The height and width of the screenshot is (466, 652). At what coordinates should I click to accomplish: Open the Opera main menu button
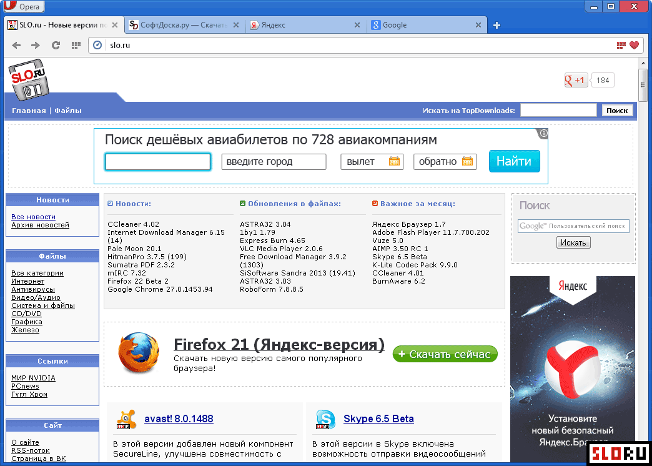[22, 6]
